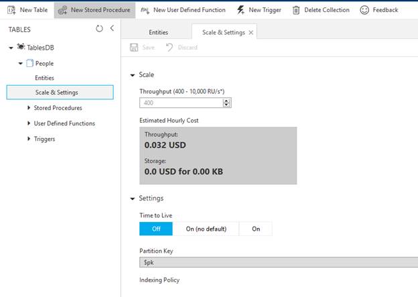Click the New Stored Procedure icon
The image size is (418, 297).
pyautogui.click(x=62, y=10)
